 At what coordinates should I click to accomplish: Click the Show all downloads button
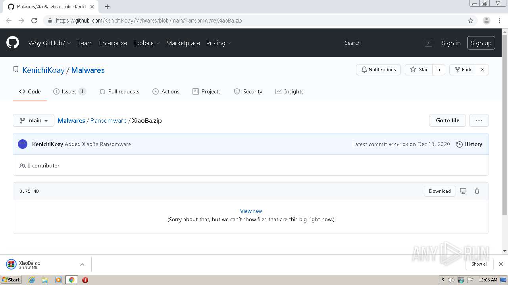click(479, 264)
